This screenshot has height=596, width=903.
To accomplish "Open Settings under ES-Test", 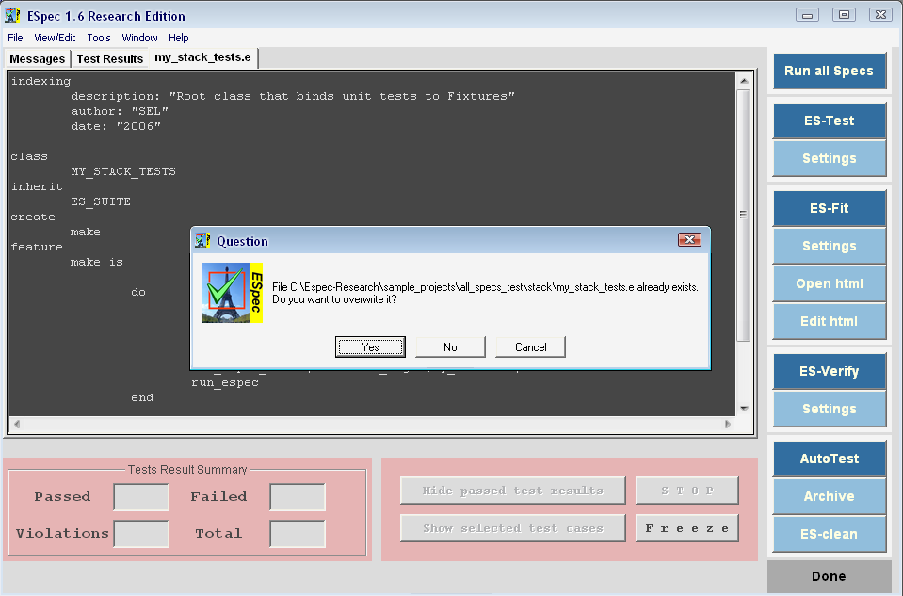I will coord(829,158).
